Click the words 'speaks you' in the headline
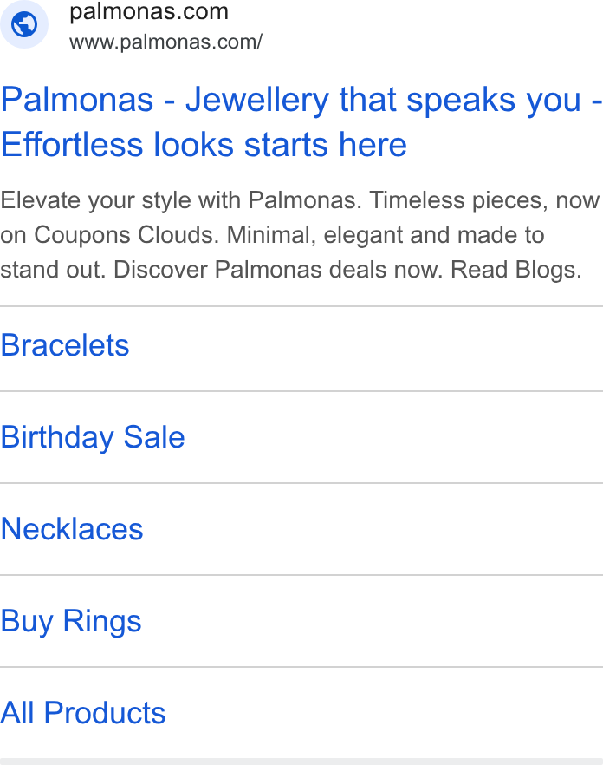 [x=494, y=100]
